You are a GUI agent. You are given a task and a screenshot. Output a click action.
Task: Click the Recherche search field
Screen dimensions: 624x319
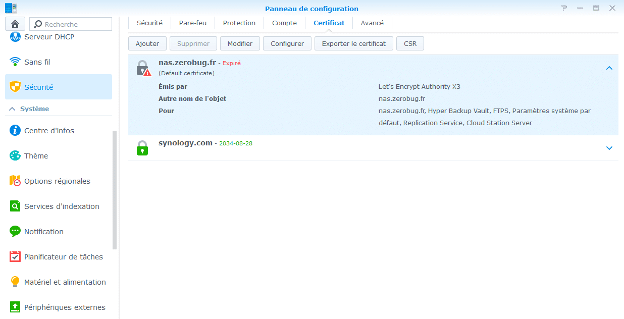76,24
